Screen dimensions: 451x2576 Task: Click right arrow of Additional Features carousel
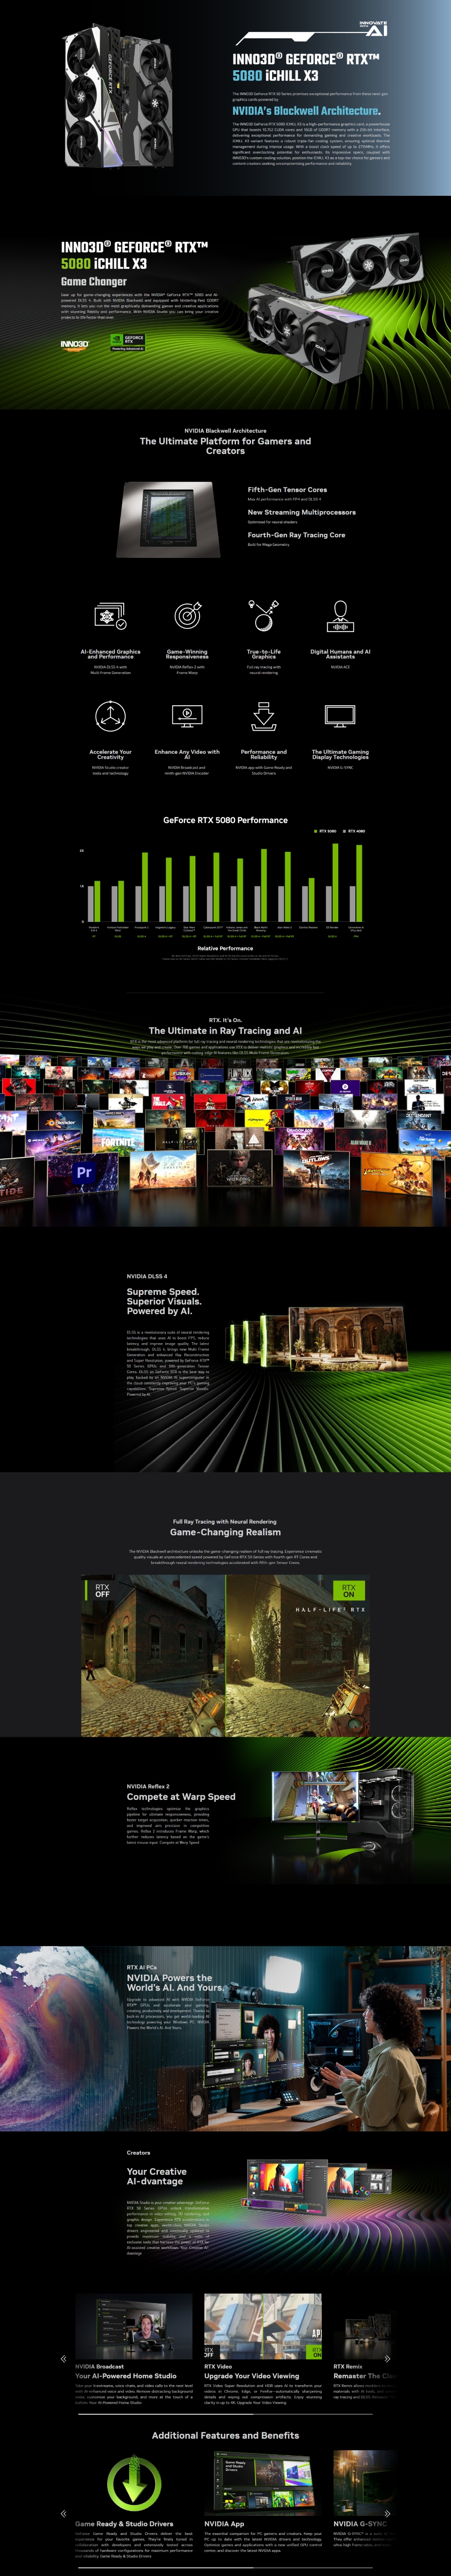(387, 2513)
